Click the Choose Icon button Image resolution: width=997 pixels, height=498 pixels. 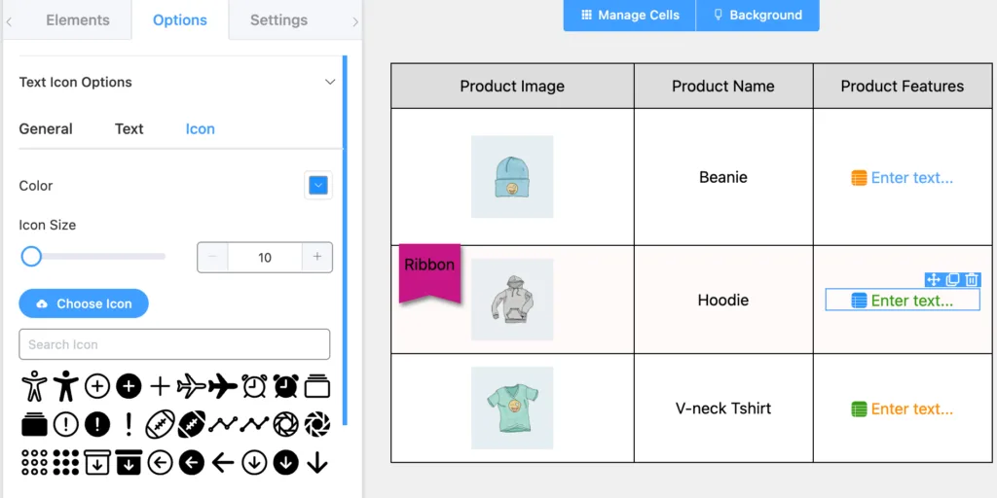[x=84, y=303]
